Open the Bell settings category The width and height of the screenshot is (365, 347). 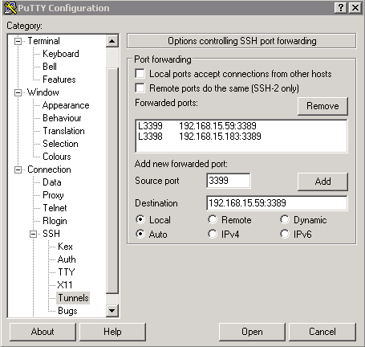tap(50, 67)
